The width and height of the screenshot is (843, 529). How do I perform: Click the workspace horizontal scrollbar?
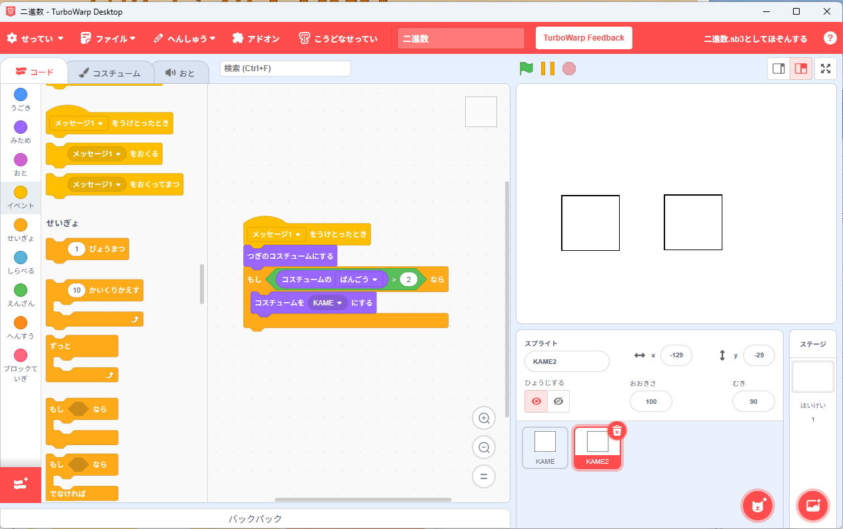tap(363, 500)
